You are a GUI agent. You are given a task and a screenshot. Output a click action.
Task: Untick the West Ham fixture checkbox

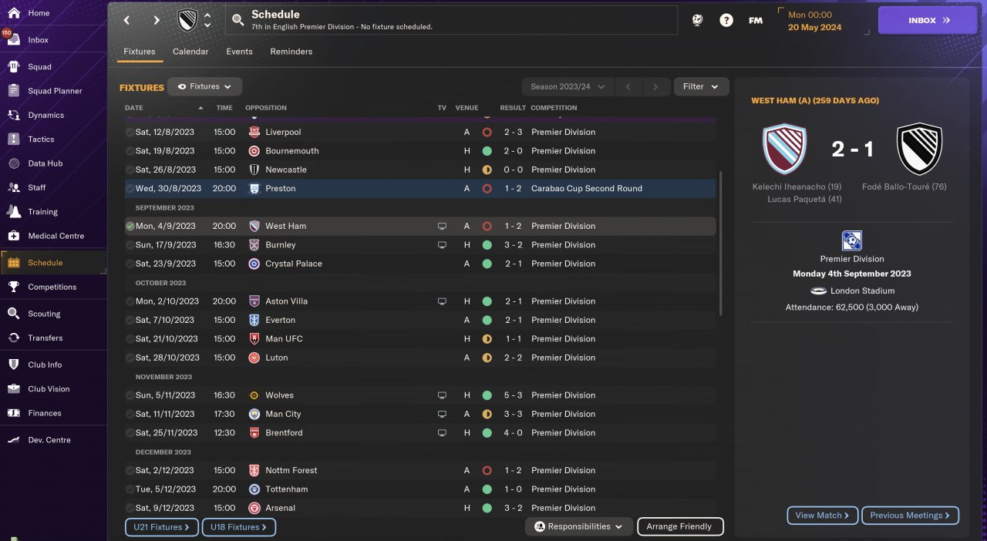(130, 227)
